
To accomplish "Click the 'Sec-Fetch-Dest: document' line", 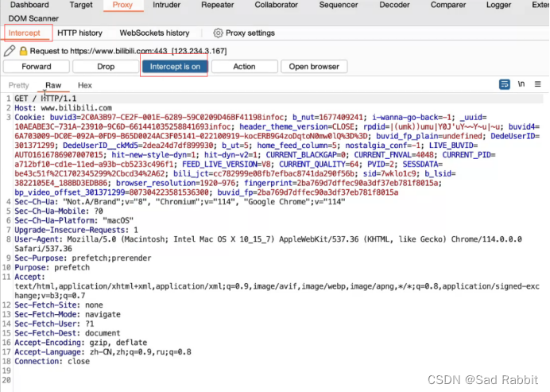I will pos(68,333).
